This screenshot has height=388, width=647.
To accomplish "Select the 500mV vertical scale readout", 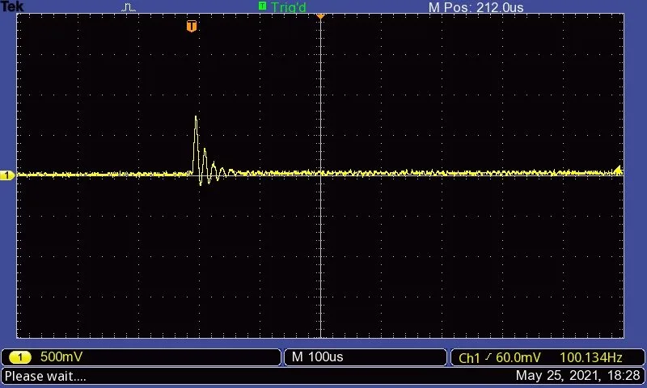I will 61,357.
